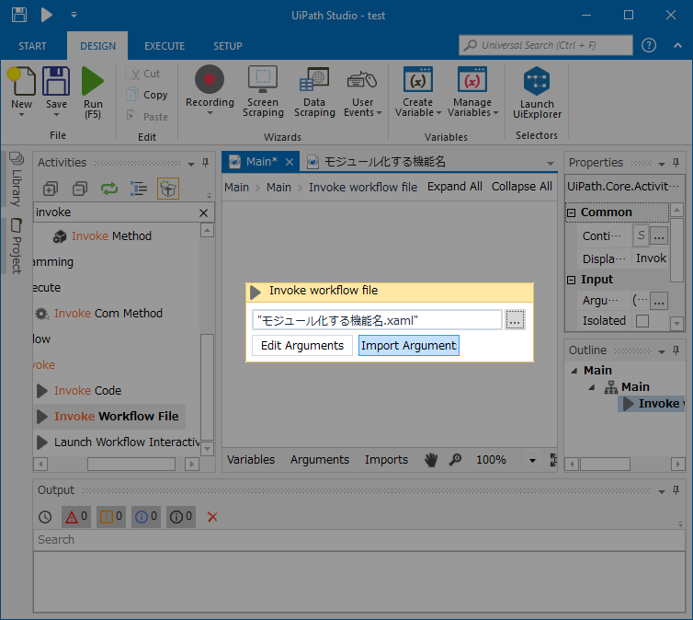Open the Output panel options dropdown
Screen dimensions: 693x620
(x=661, y=491)
